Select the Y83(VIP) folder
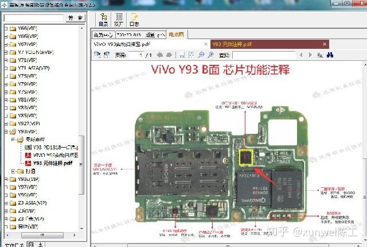367x247 pixels. tap(28, 108)
